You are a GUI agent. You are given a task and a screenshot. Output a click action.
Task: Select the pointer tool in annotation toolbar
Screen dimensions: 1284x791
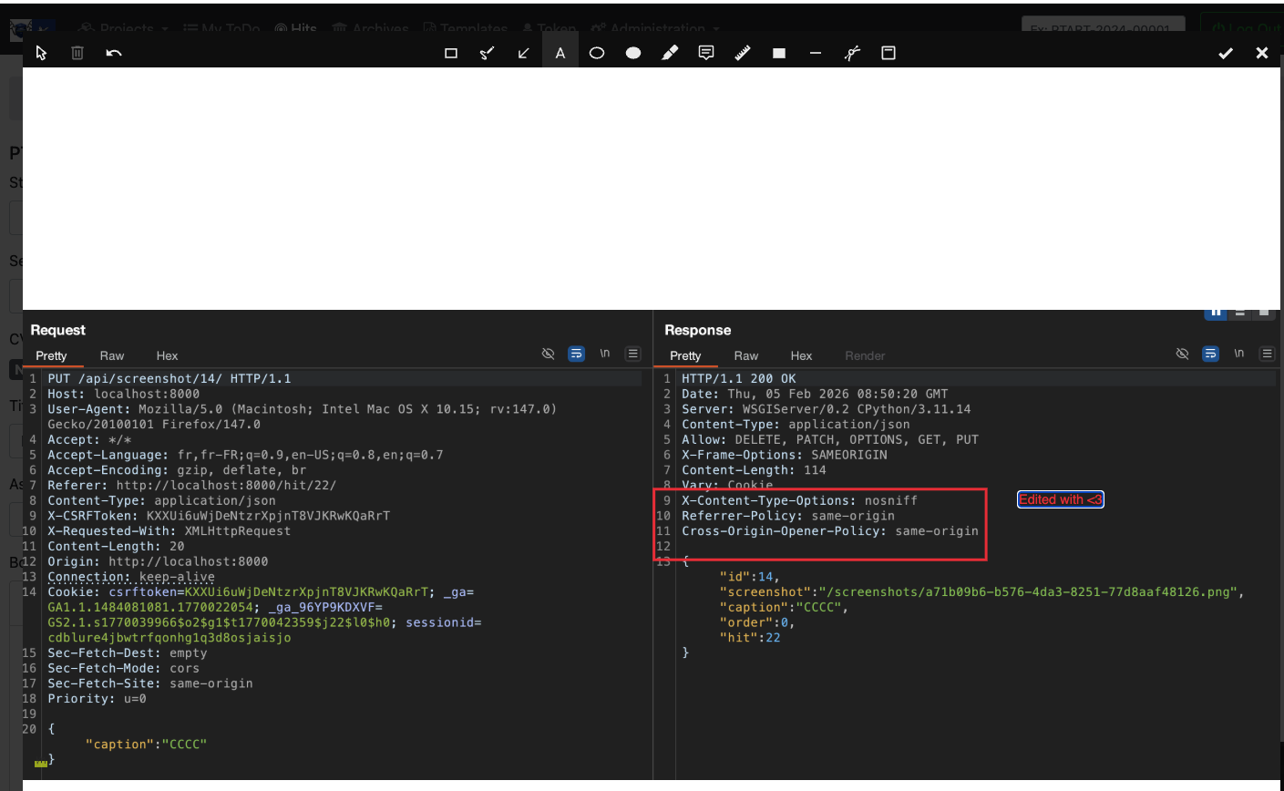point(41,53)
